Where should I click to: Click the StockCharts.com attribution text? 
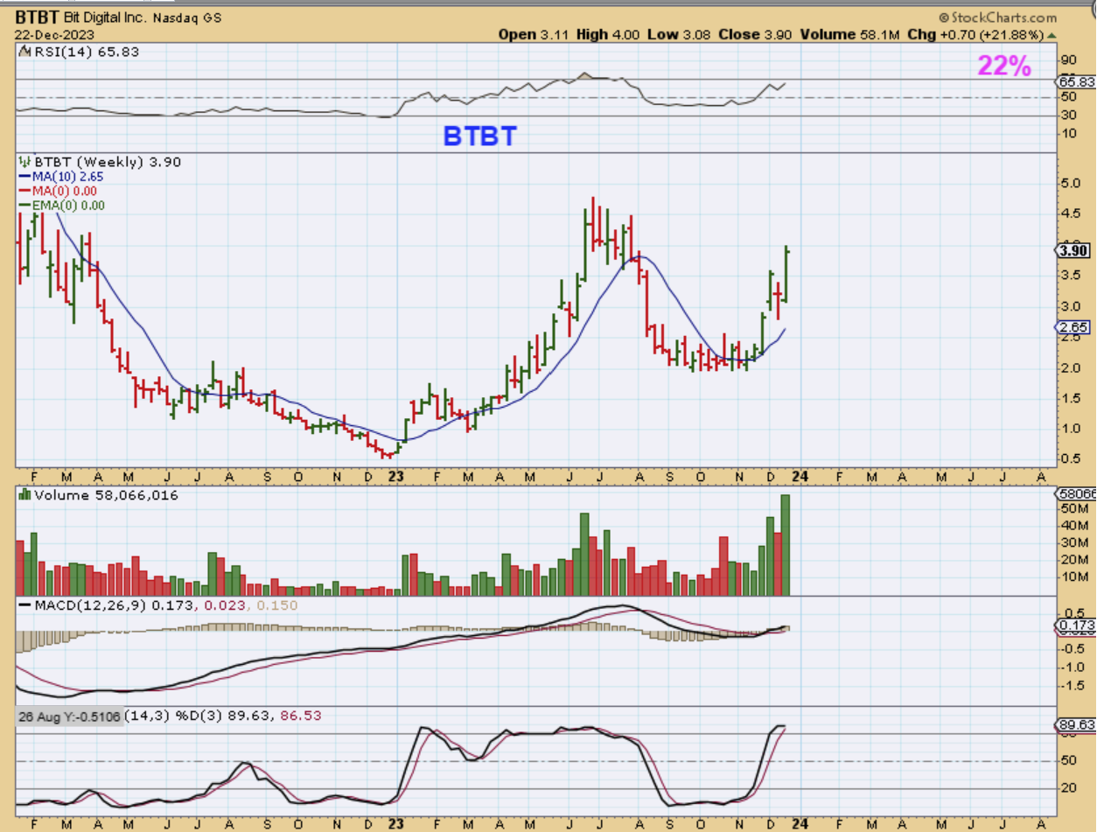pos(997,17)
